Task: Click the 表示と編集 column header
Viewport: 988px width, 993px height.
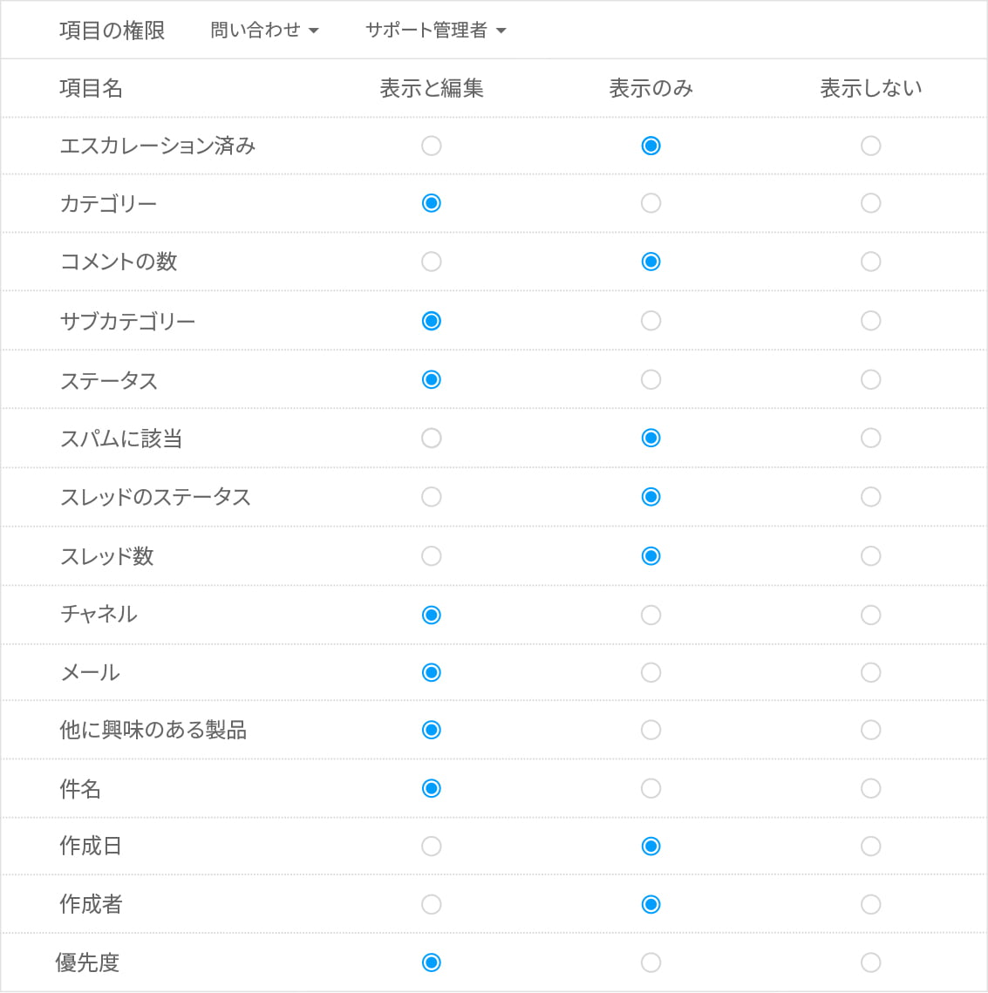Action: 432,88
